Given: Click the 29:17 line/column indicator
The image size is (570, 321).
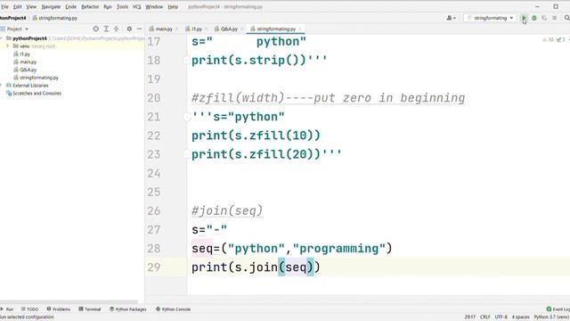Looking at the screenshot, I should click(470, 317).
